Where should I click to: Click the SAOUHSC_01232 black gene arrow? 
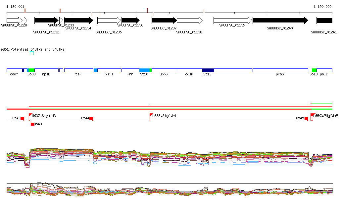pos(46,20)
